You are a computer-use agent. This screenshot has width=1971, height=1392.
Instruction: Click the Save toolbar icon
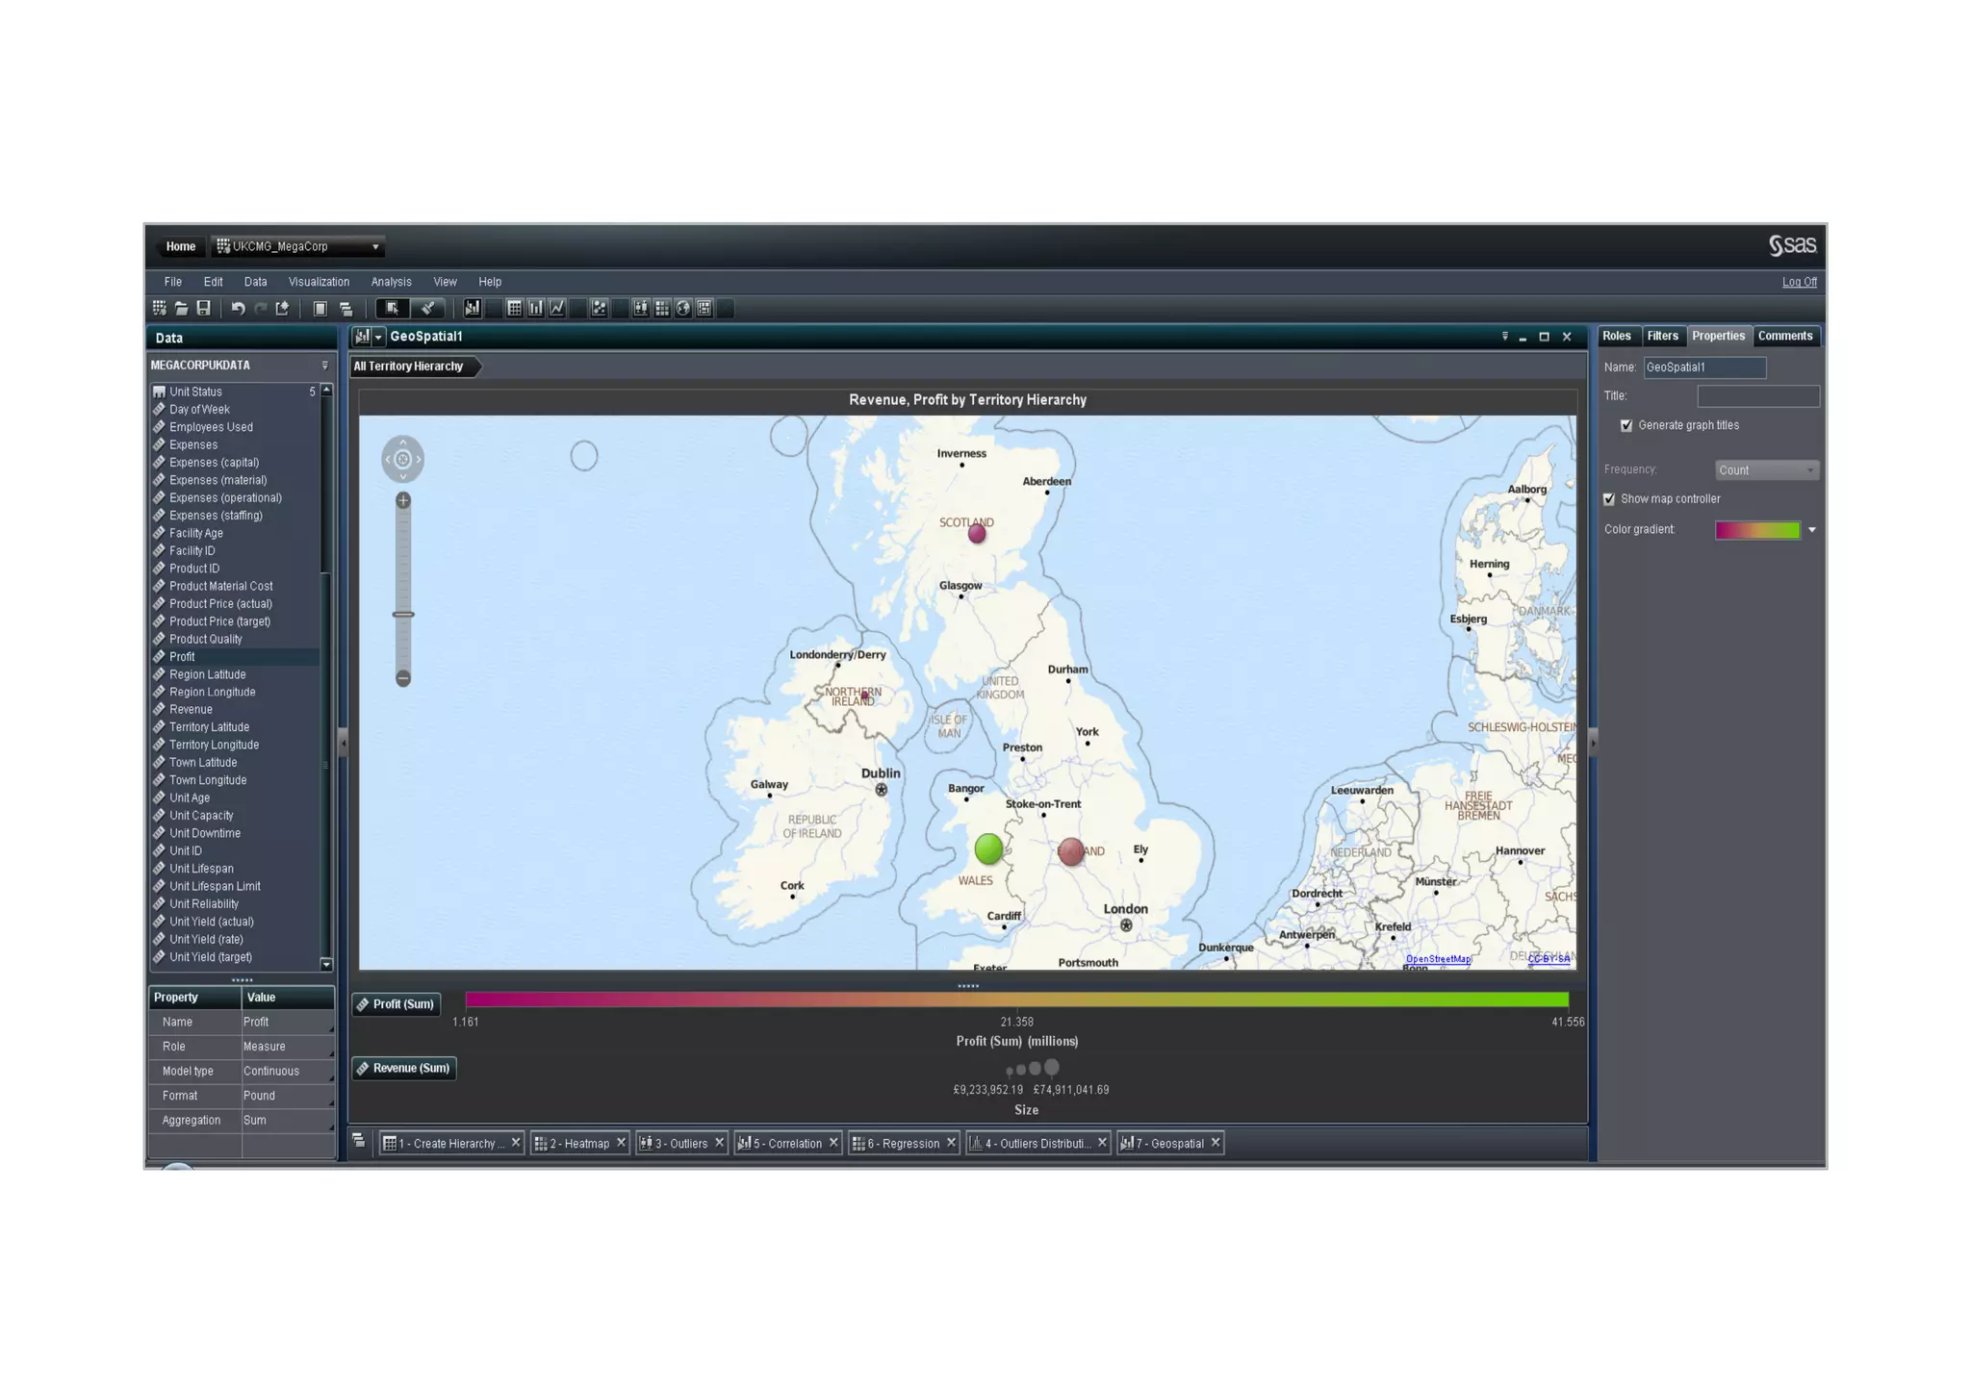click(203, 309)
